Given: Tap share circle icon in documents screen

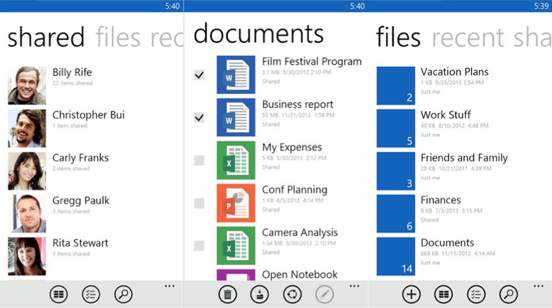Looking at the screenshot, I should (292, 294).
